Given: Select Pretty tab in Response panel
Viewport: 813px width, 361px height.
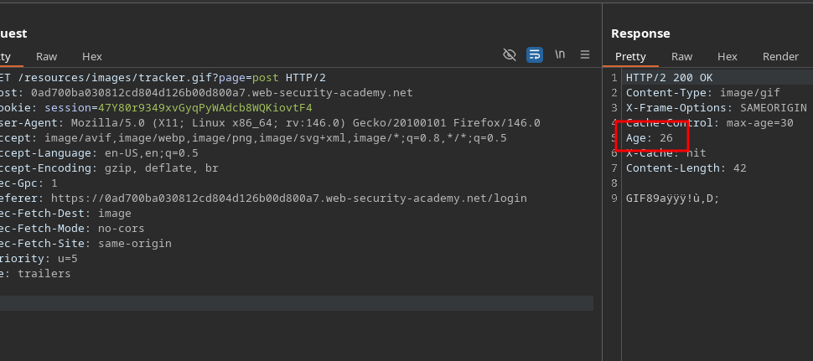Looking at the screenshot, I should (630, 56).
